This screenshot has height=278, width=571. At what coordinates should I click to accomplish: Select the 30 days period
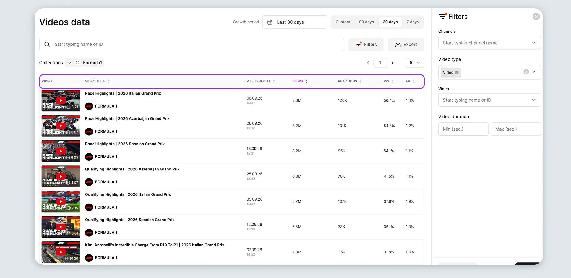pos(390,22)
